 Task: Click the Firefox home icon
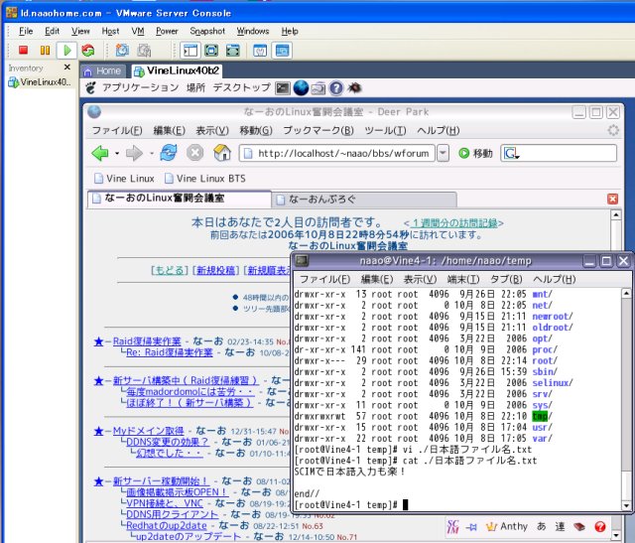click(x=221, y=153)
